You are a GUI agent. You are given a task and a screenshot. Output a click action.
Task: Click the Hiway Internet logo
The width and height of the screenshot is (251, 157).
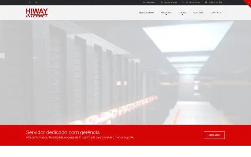coord(37,13)
